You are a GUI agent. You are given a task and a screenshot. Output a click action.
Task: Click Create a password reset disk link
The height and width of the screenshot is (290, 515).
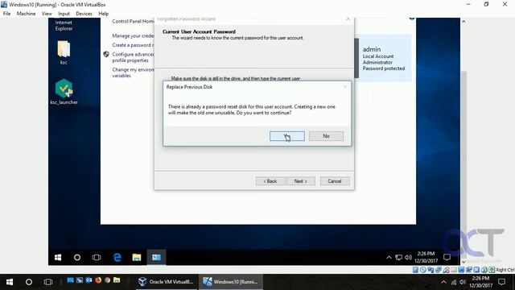[132, 45]
